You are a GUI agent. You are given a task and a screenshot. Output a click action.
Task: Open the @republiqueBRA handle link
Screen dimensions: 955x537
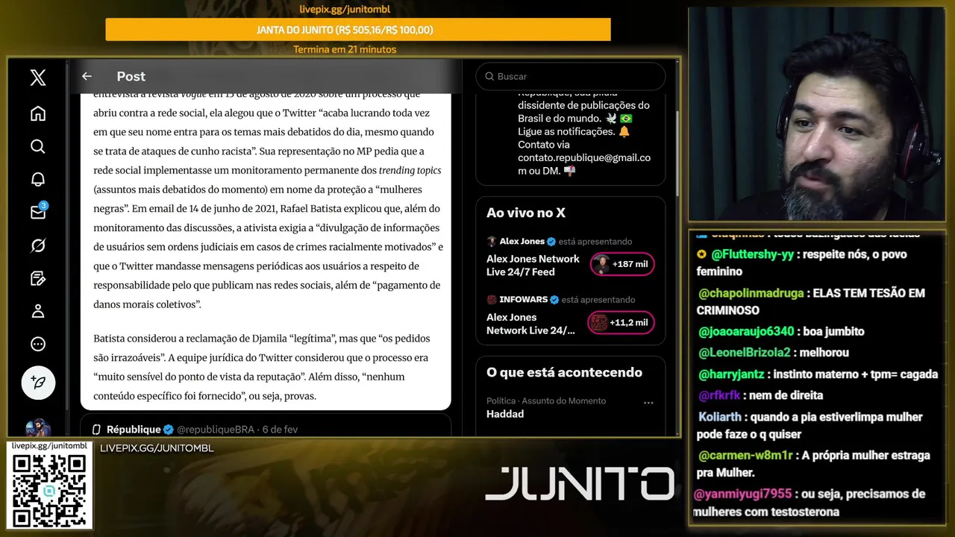(217, 430)
